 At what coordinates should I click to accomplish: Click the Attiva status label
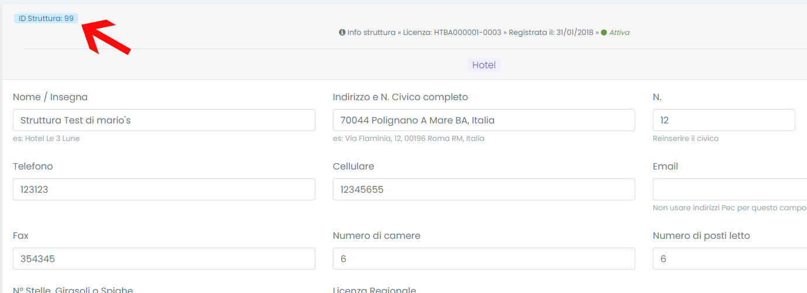click(620, 33)
